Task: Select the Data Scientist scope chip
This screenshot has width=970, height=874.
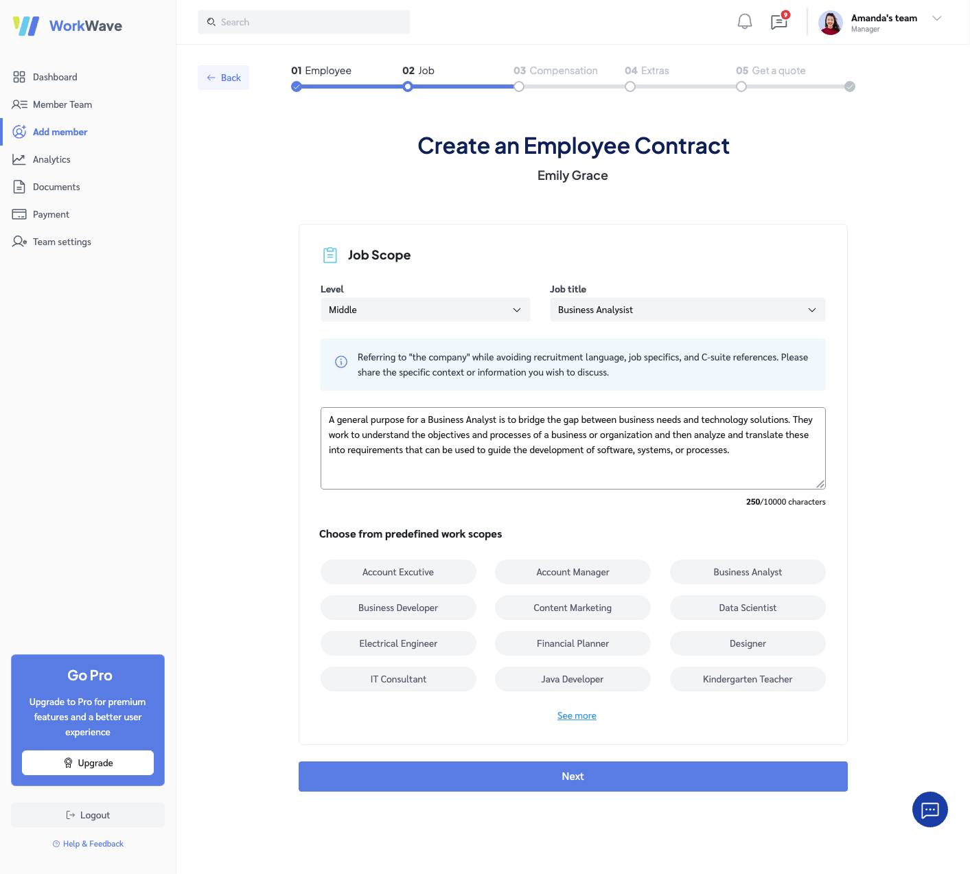Action: pos(747,608)
